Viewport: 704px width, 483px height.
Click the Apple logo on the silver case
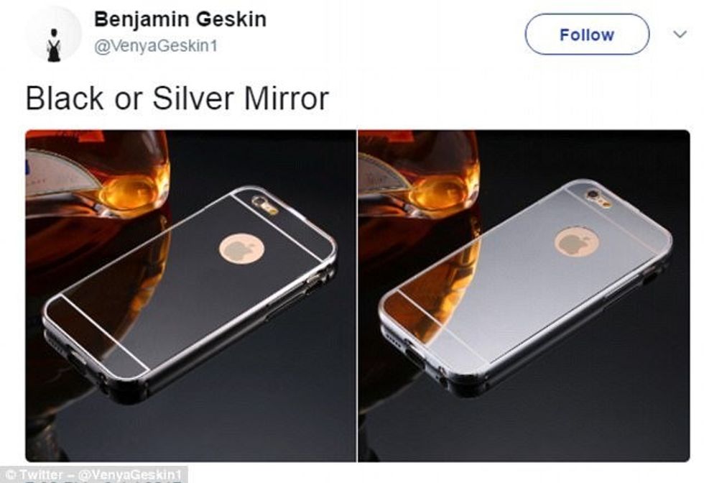[576, 243]
